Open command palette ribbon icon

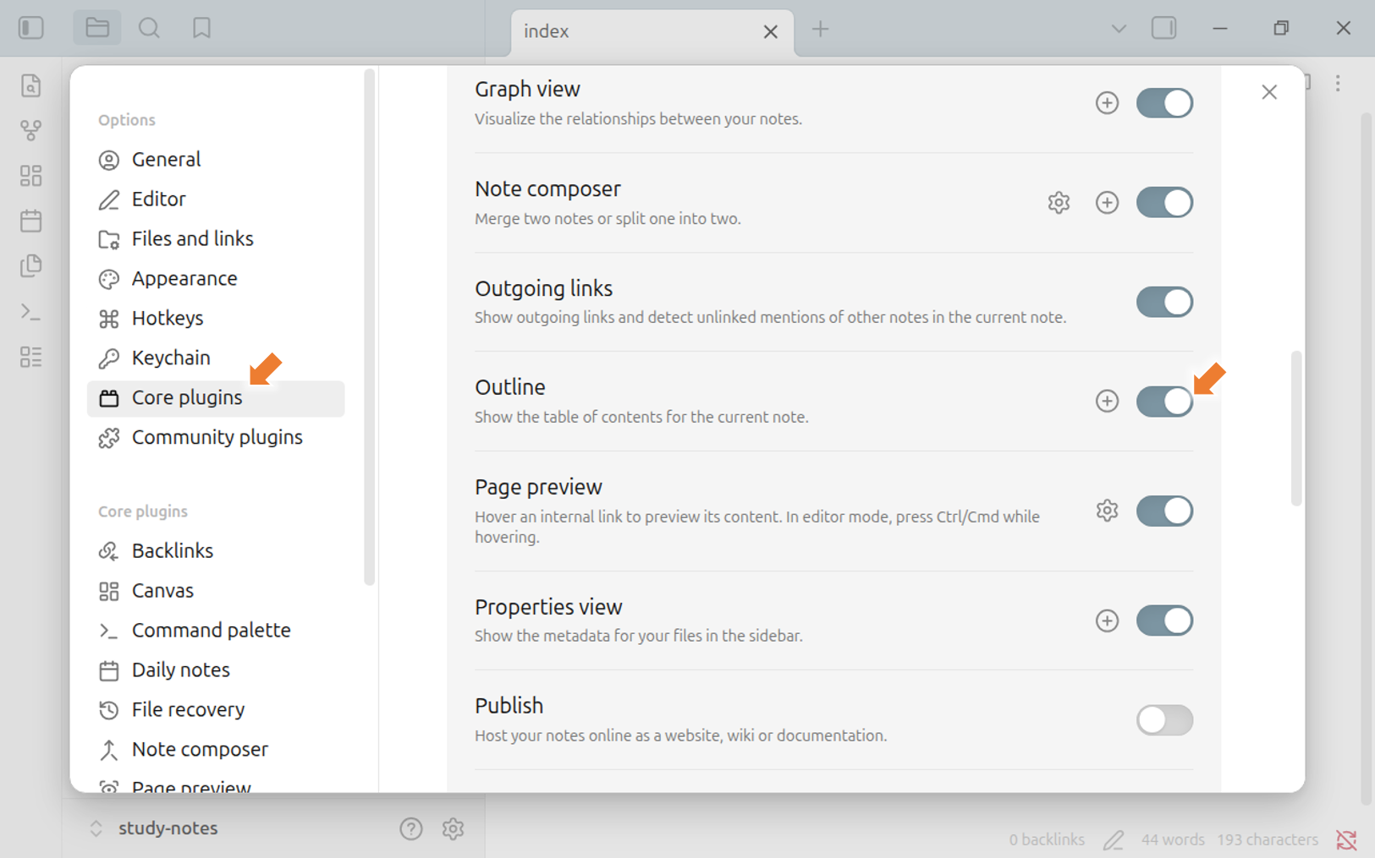pyautogui.click(x=31, y=312)
